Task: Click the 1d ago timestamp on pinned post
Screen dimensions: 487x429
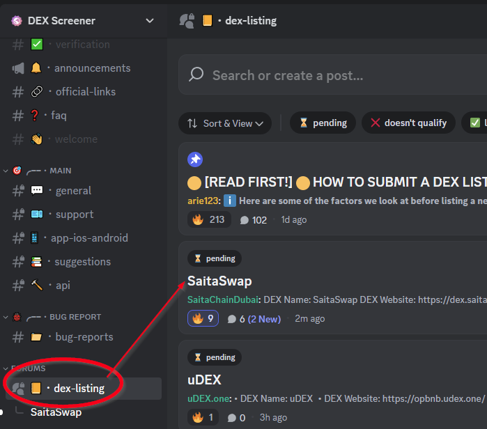Action: [294, 220]
